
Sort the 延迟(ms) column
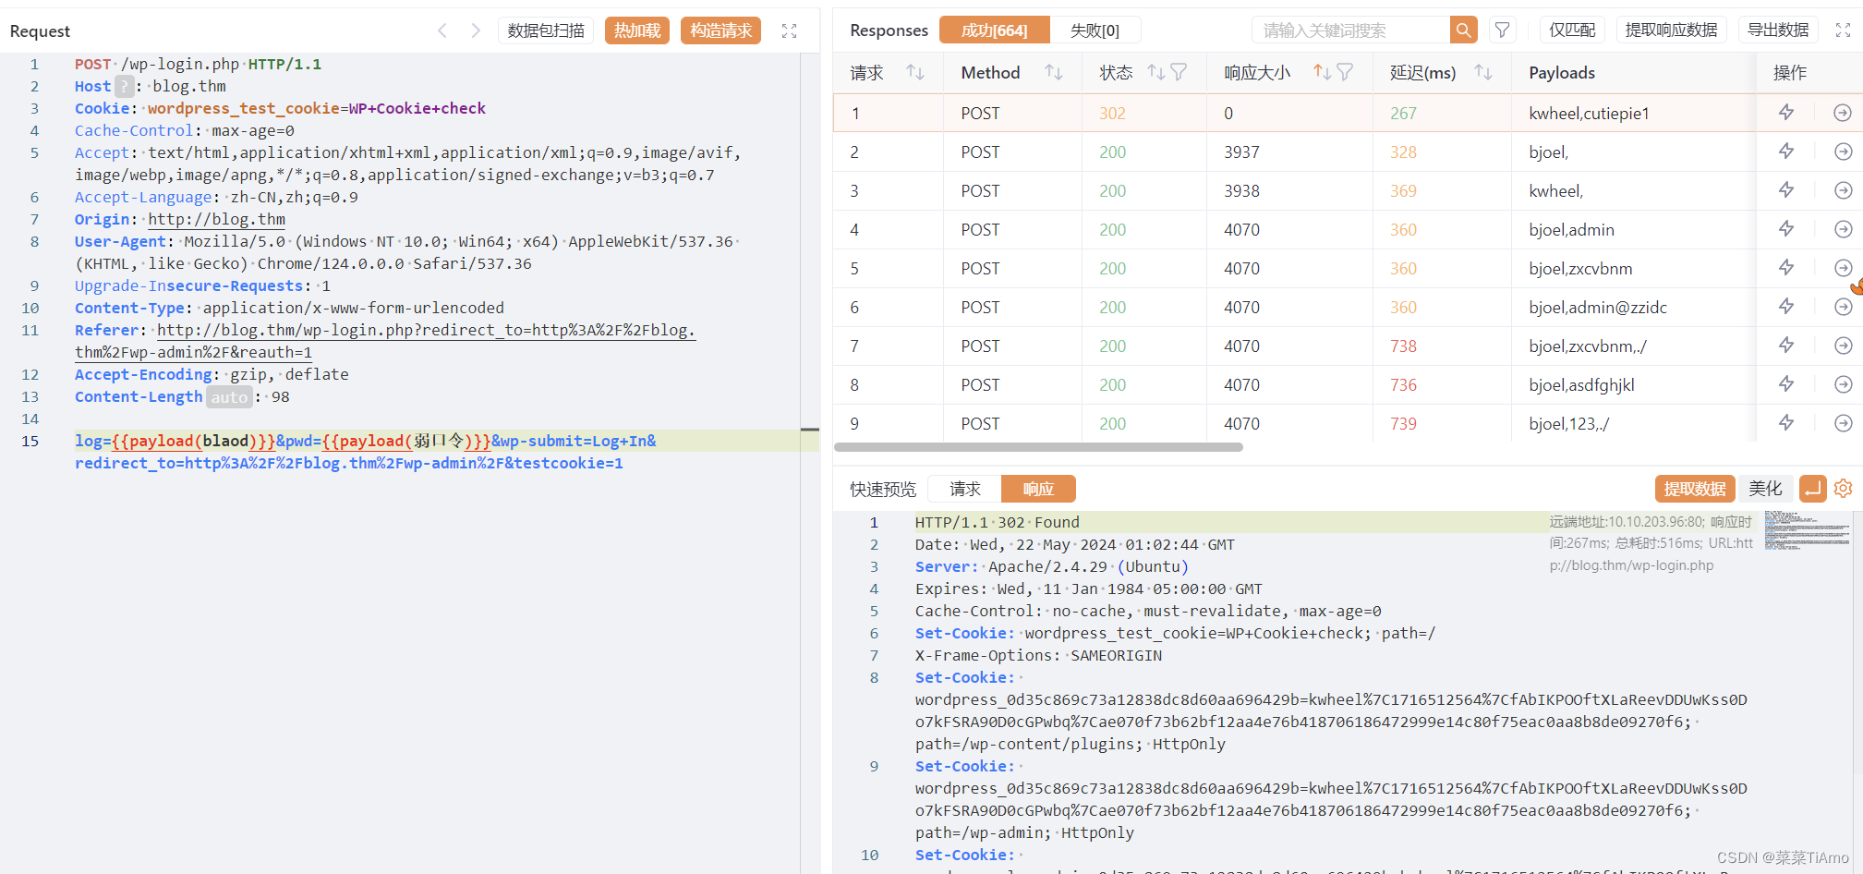point(1483,72)
